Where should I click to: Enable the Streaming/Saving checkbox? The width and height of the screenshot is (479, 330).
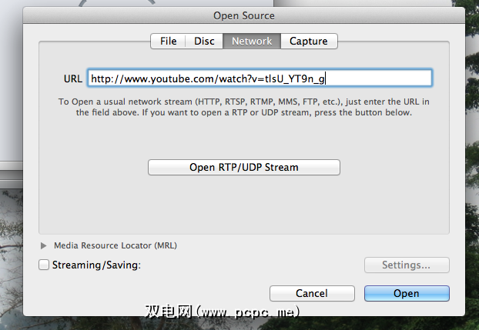click(44, 265)
